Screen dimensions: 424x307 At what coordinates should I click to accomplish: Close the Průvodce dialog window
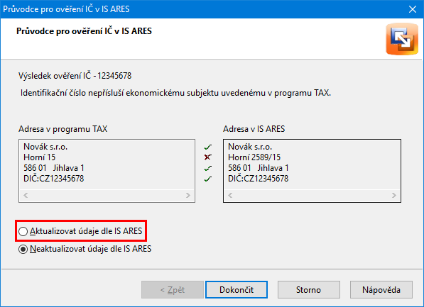click(x=413, y=9)
